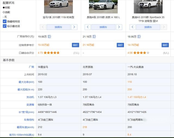Viewport: 174px width, 138px height.
Task: Go to next trim for 宝马1系
Action: pyautogui.click(x=74, y=27)
